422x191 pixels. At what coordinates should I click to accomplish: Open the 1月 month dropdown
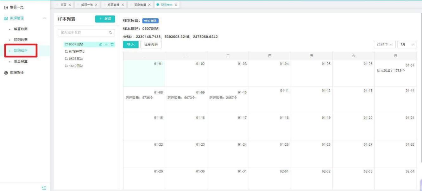click(x=407, y=45)
